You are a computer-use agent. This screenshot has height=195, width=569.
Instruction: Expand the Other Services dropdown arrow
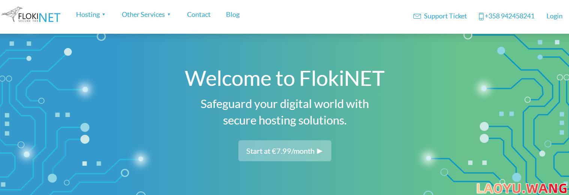[x=169, y=15]
